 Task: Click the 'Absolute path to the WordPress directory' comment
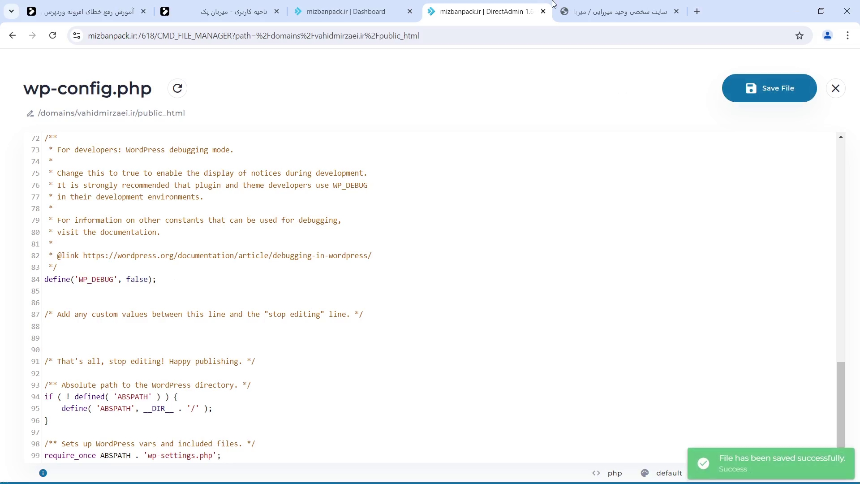pos(148,385)
